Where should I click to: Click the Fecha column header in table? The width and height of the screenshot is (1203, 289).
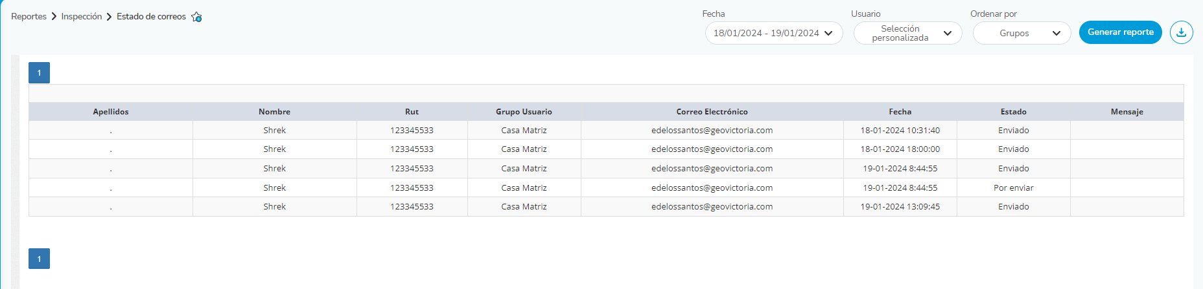[x=900, y=112]
